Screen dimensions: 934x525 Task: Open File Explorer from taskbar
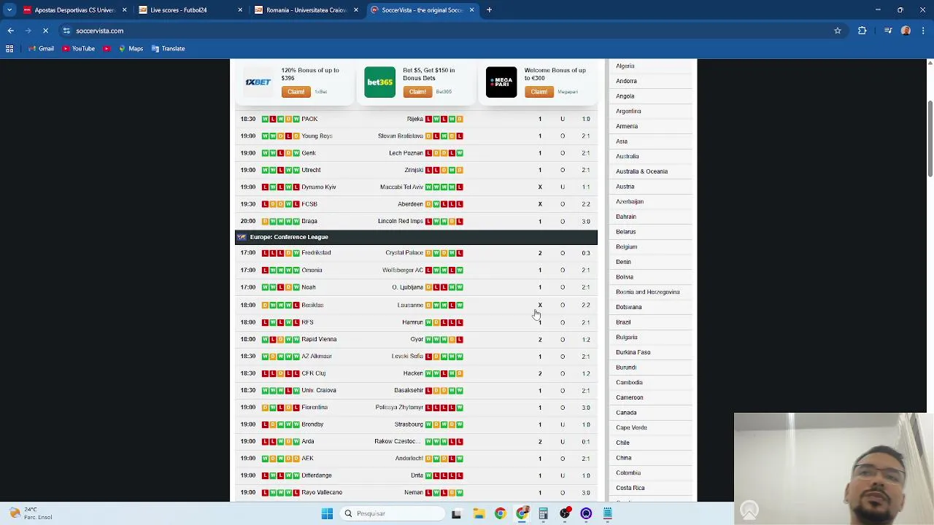pos(479,513)
